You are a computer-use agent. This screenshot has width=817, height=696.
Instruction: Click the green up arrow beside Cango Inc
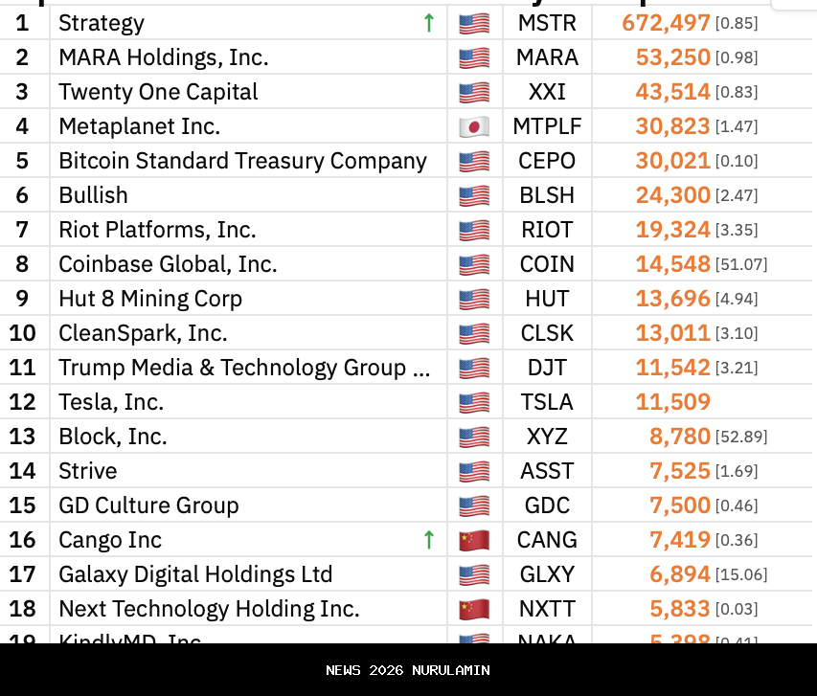pos(429,540)
